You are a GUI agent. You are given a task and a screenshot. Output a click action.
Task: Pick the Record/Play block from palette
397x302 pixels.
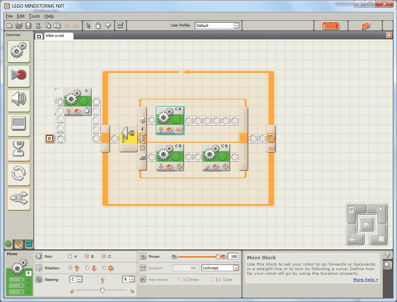pyautogui.click(x=18, y=76)
